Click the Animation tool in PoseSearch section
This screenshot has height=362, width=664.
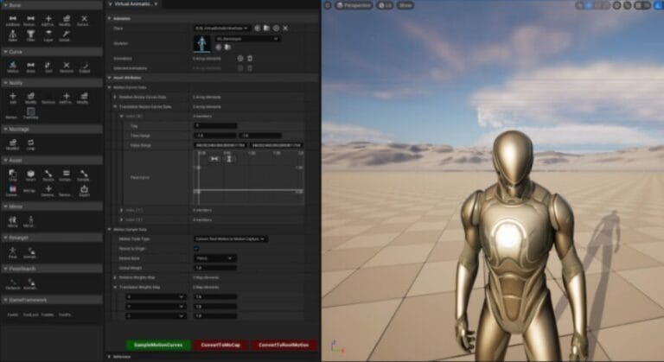[30, 283]
